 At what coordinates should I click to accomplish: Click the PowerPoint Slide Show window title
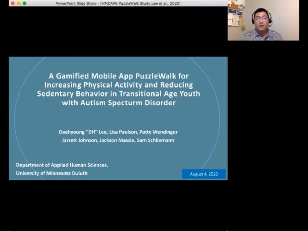tap(118, 3)
